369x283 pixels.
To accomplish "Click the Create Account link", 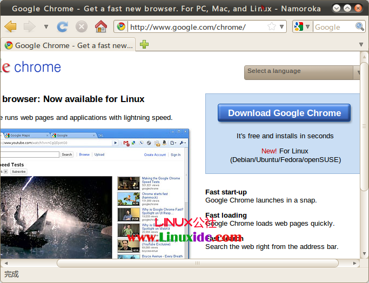I will pos(155,155).
